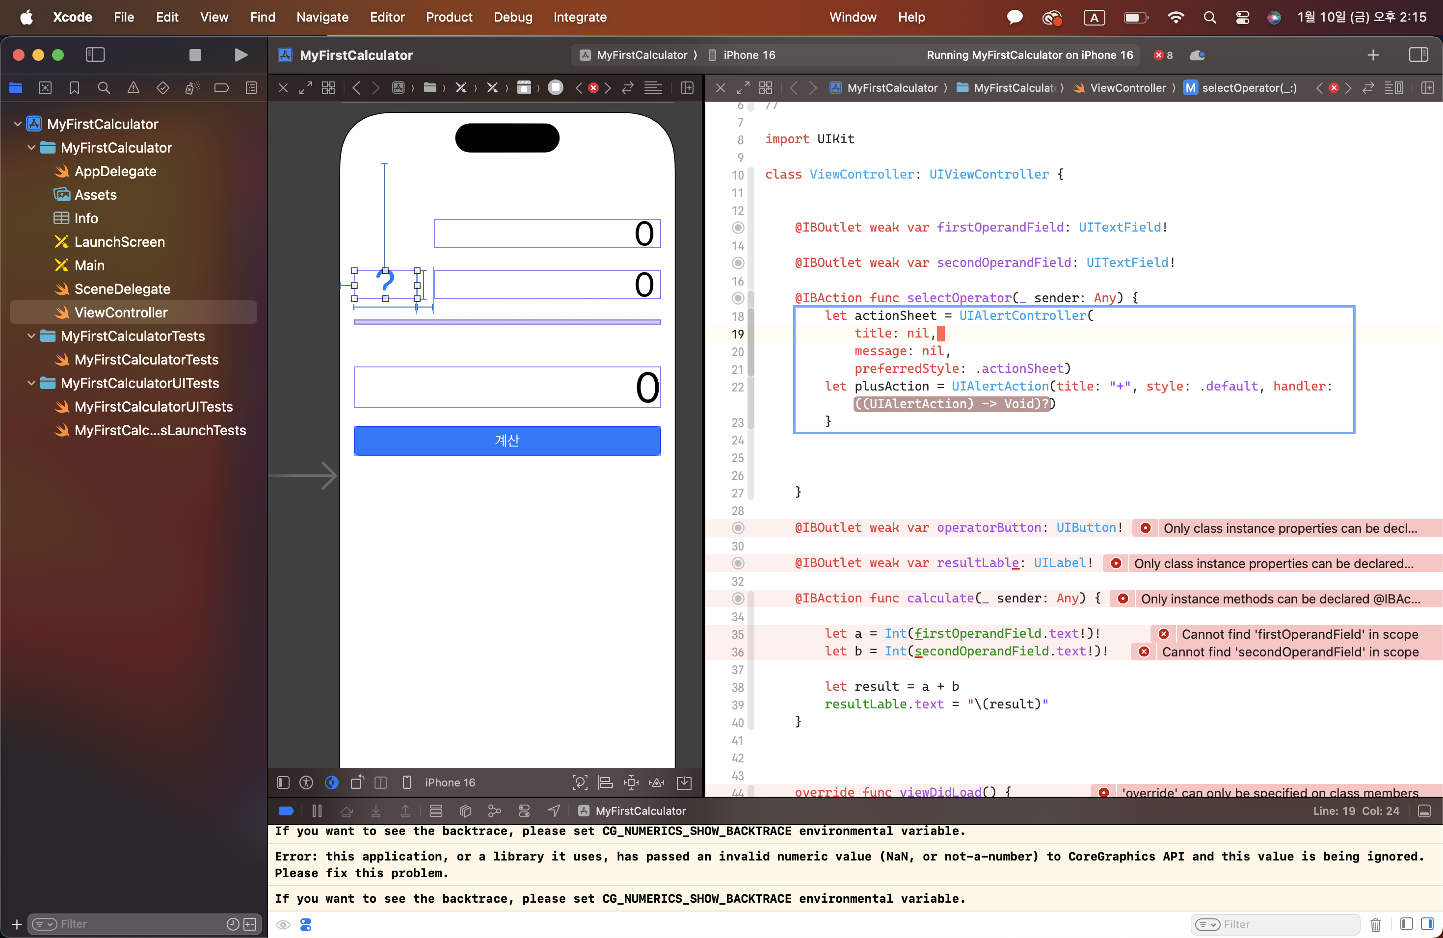Select the Main storyboard file
The width and height of the screenshot is (1443, 938).
tap(89, 265)
